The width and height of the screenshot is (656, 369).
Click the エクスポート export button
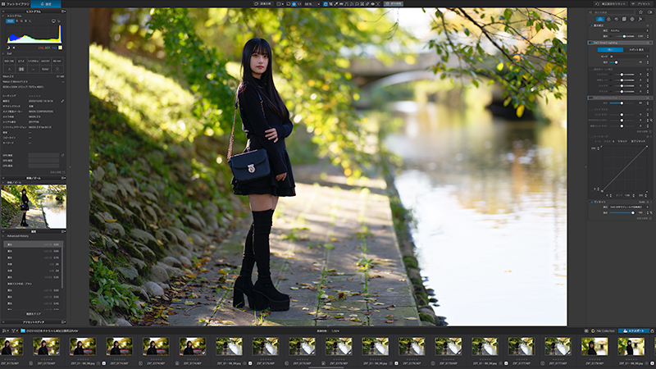pos(634,330)
